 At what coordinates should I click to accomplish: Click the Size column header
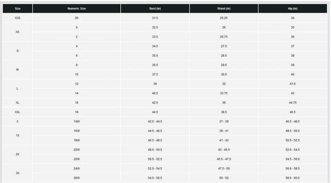point(18,9)
